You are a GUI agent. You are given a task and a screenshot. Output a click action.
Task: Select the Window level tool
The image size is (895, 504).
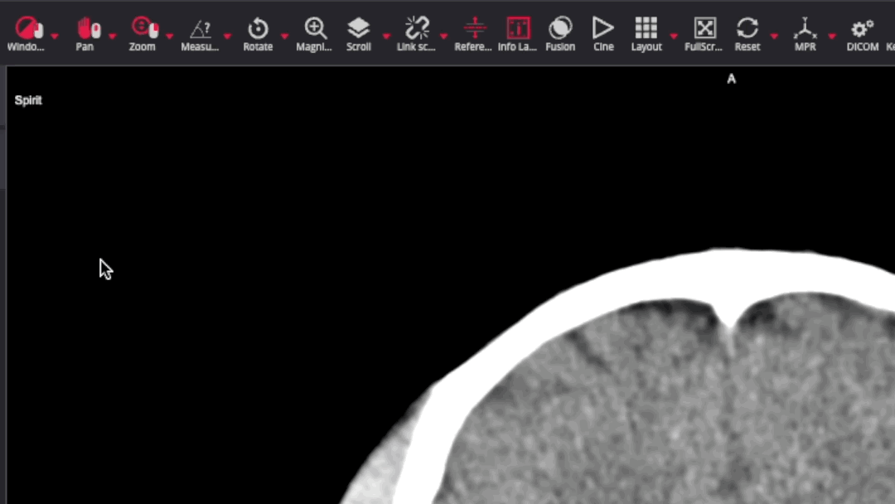tap(27, 34)
